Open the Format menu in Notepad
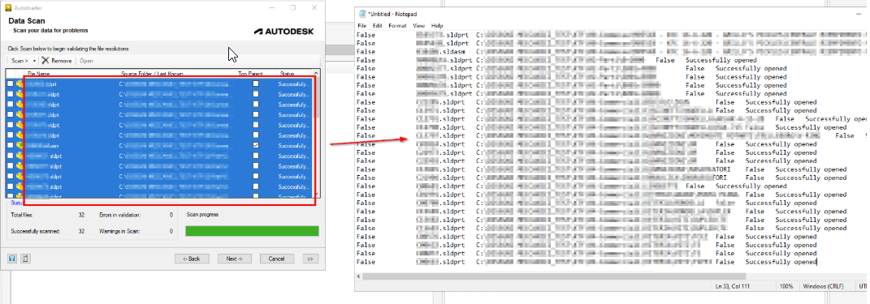Image resolution: width=870 pixels, height=304 pixels. [x=397, y=26]
